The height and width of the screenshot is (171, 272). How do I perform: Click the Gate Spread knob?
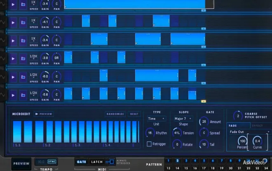(x=204, y=133)
